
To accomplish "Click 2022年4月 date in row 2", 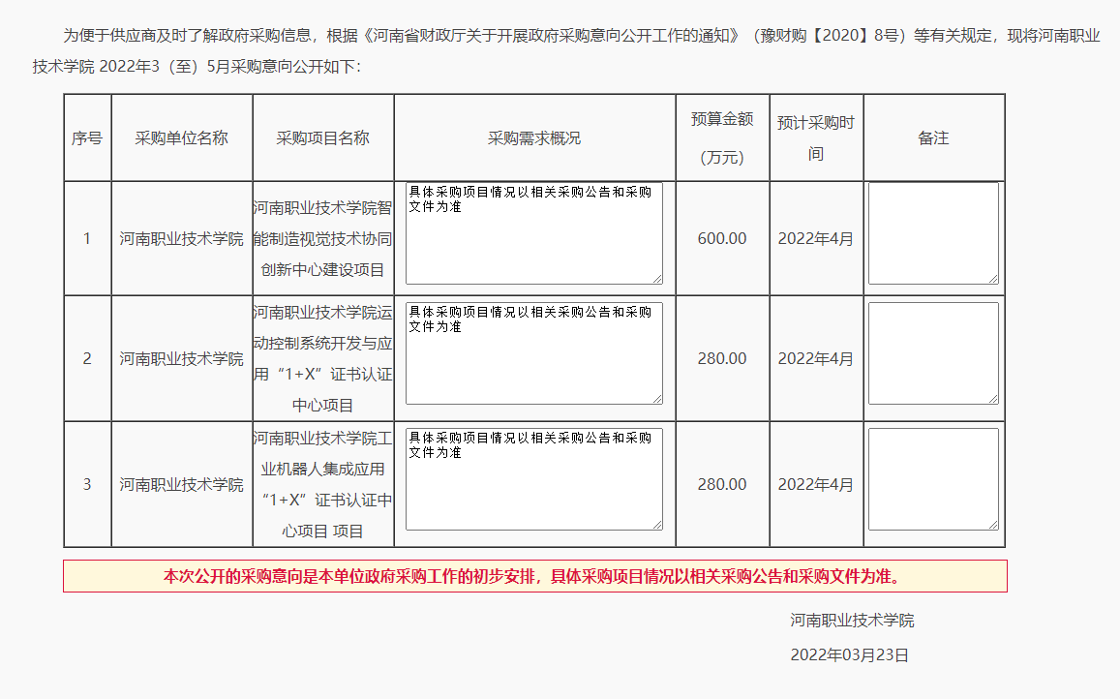I will tap(816, 359).
